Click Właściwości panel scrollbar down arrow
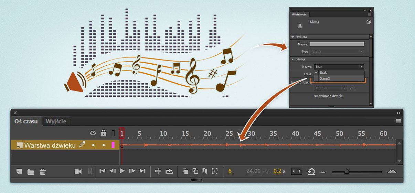 pyautogui.click(x=371, y=103)
